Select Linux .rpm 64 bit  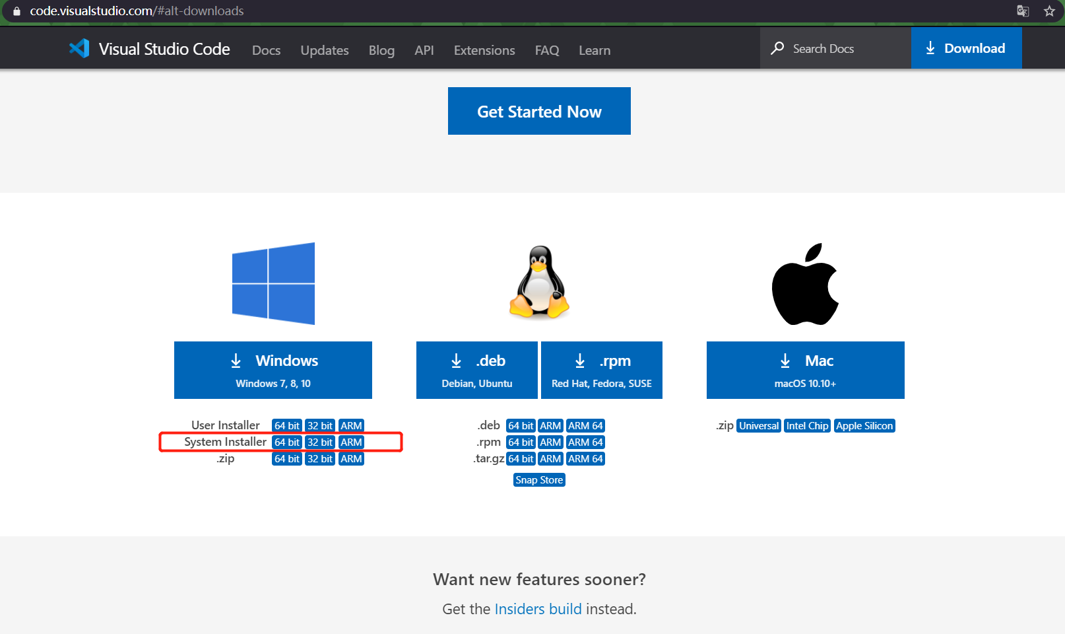point(521,442)
